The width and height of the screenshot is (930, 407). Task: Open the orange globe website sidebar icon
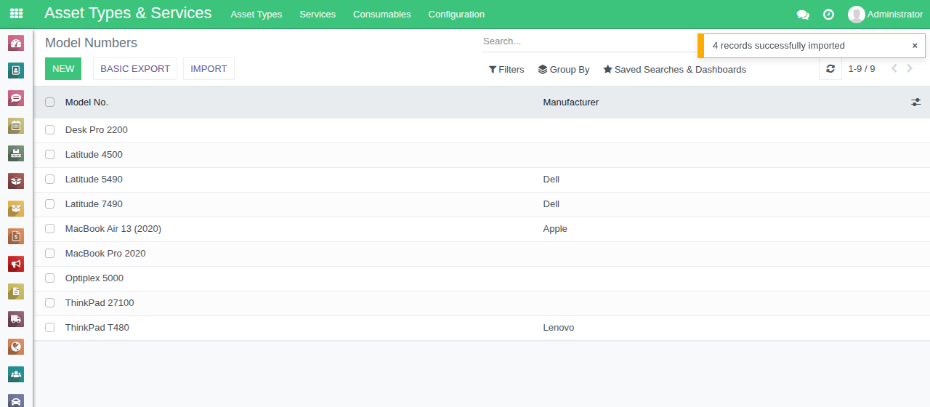(16, 347)
